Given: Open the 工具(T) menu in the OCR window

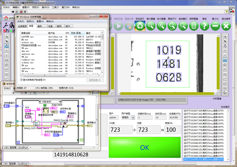Looking at the screenshot, I should (56, 7).
